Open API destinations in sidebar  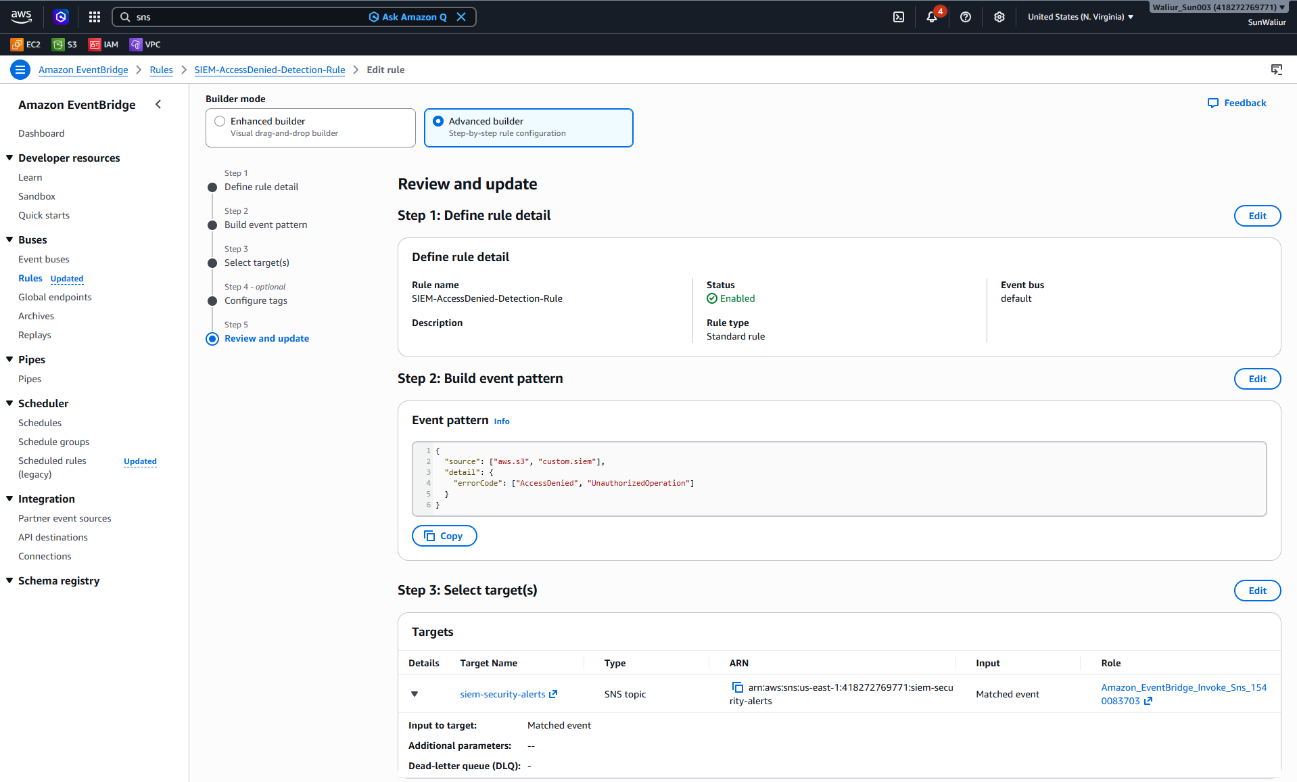tap(53, 537)
